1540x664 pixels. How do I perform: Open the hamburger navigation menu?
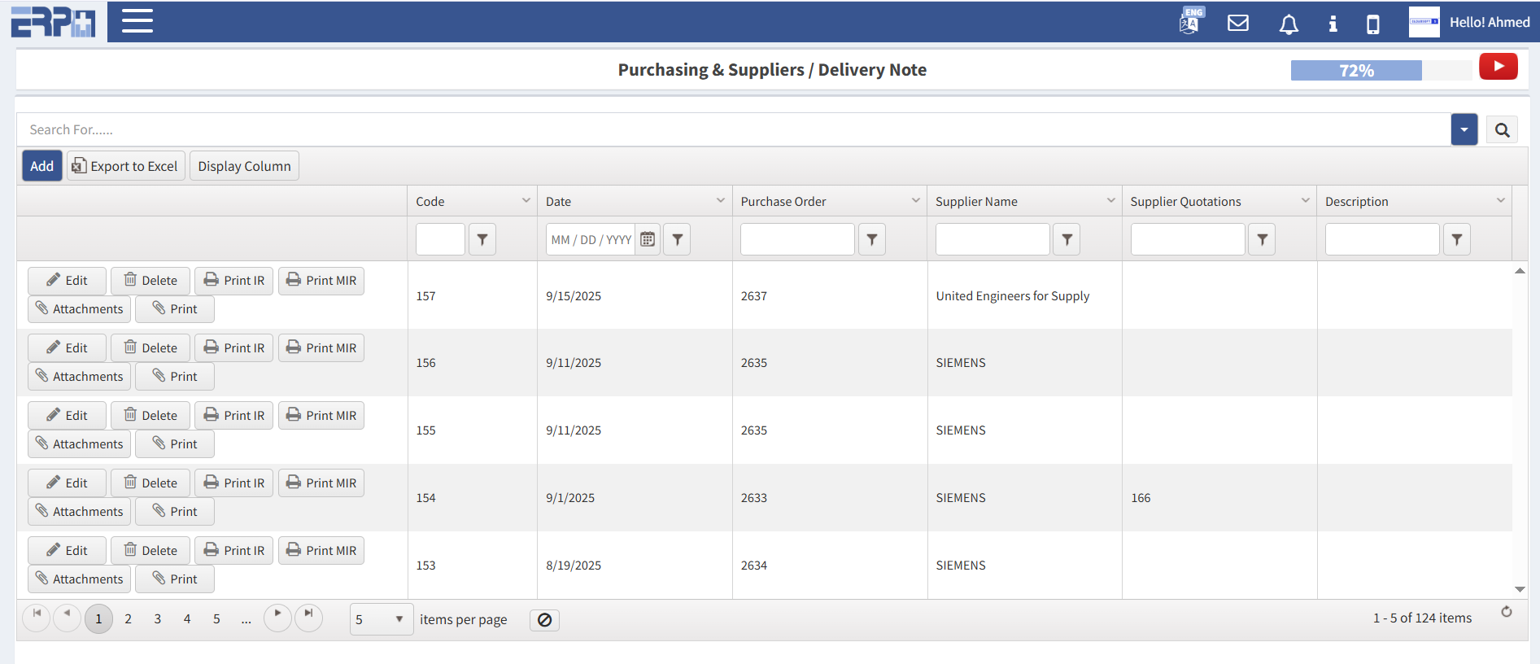coord(137,21)
